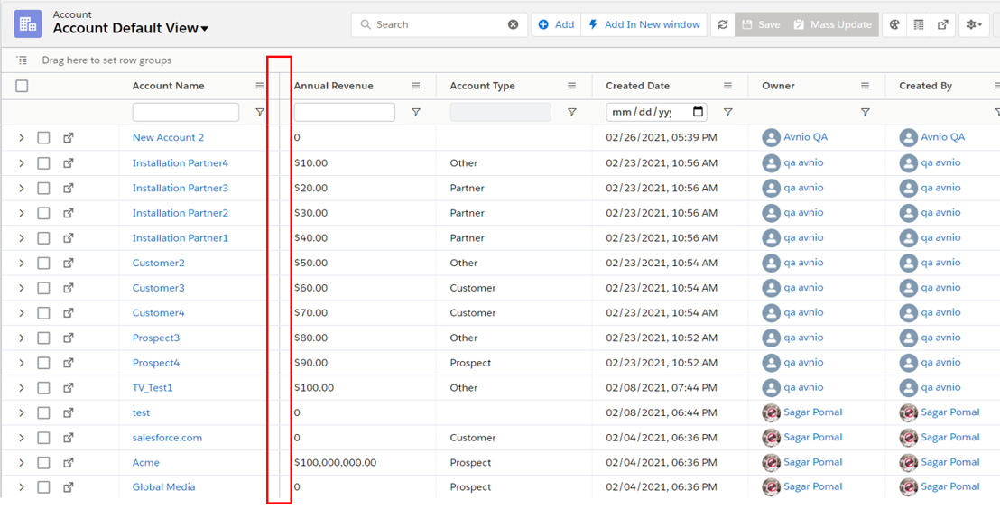
Task: Open the salesforce.com account link
Action: point(167,438)
